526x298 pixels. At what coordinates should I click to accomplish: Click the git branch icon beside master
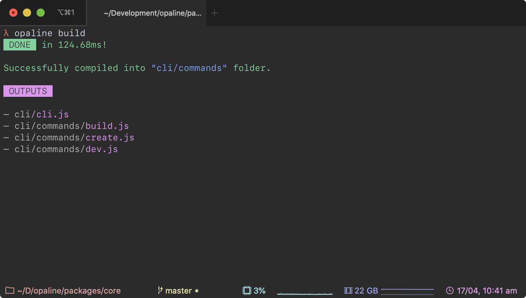pyautogui.click(x=160, y=290)
